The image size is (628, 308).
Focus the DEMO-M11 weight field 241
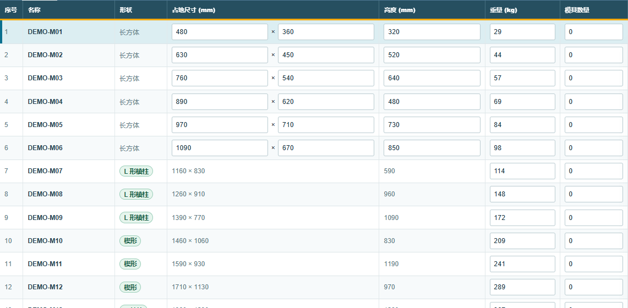pos(522,264)
